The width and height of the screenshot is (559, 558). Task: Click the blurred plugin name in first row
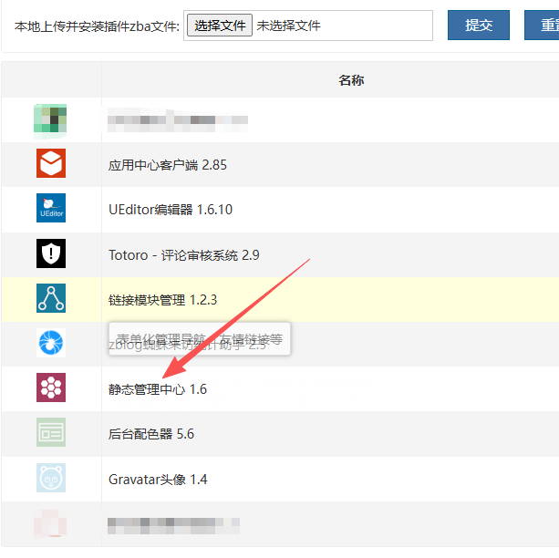click(178, 120)
